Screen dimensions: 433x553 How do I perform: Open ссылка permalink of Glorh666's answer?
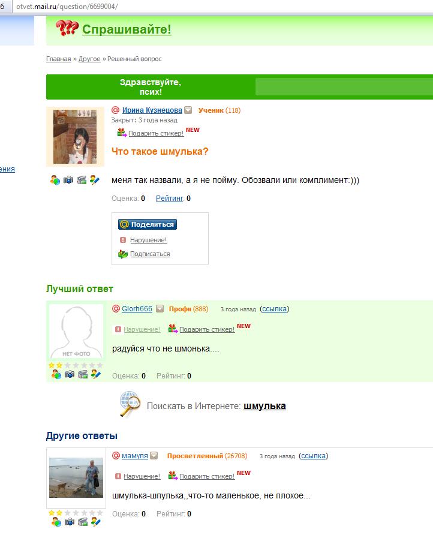coord(274,309)
